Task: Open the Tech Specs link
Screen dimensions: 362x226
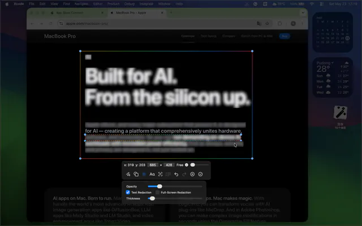Action: (x=209, y=36)
